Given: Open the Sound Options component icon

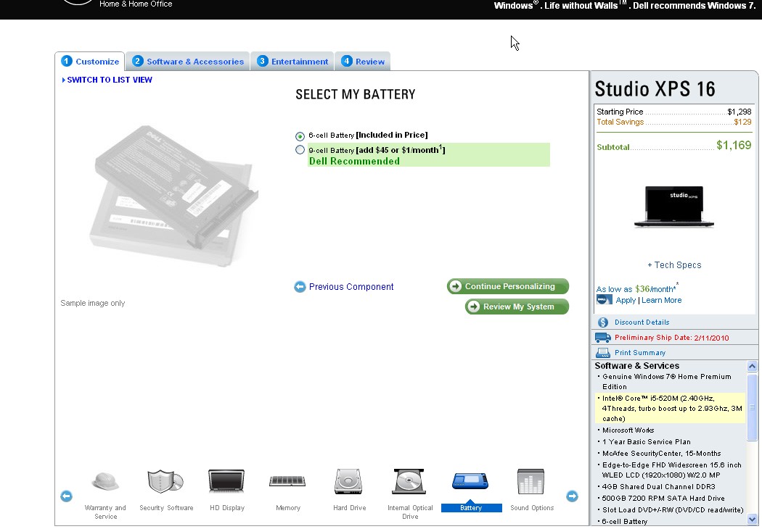Looking at the screenshot, I should pyautogui.click(x=530, y=481).
